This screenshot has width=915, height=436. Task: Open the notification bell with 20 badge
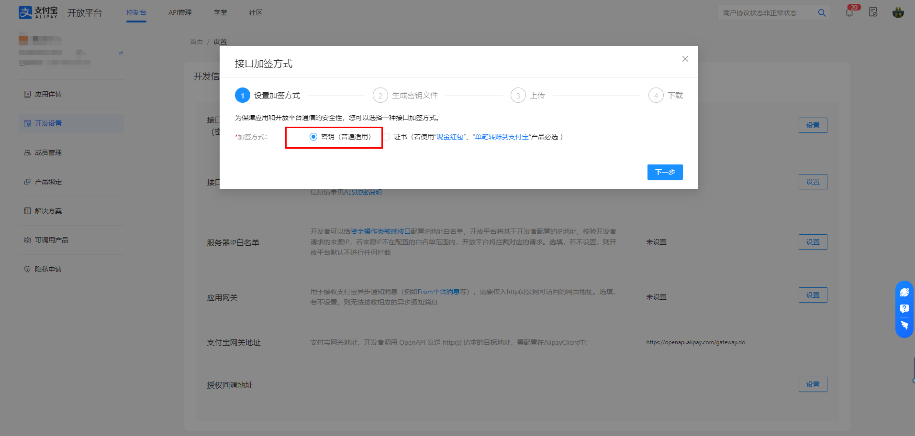(x=849, y=12)
